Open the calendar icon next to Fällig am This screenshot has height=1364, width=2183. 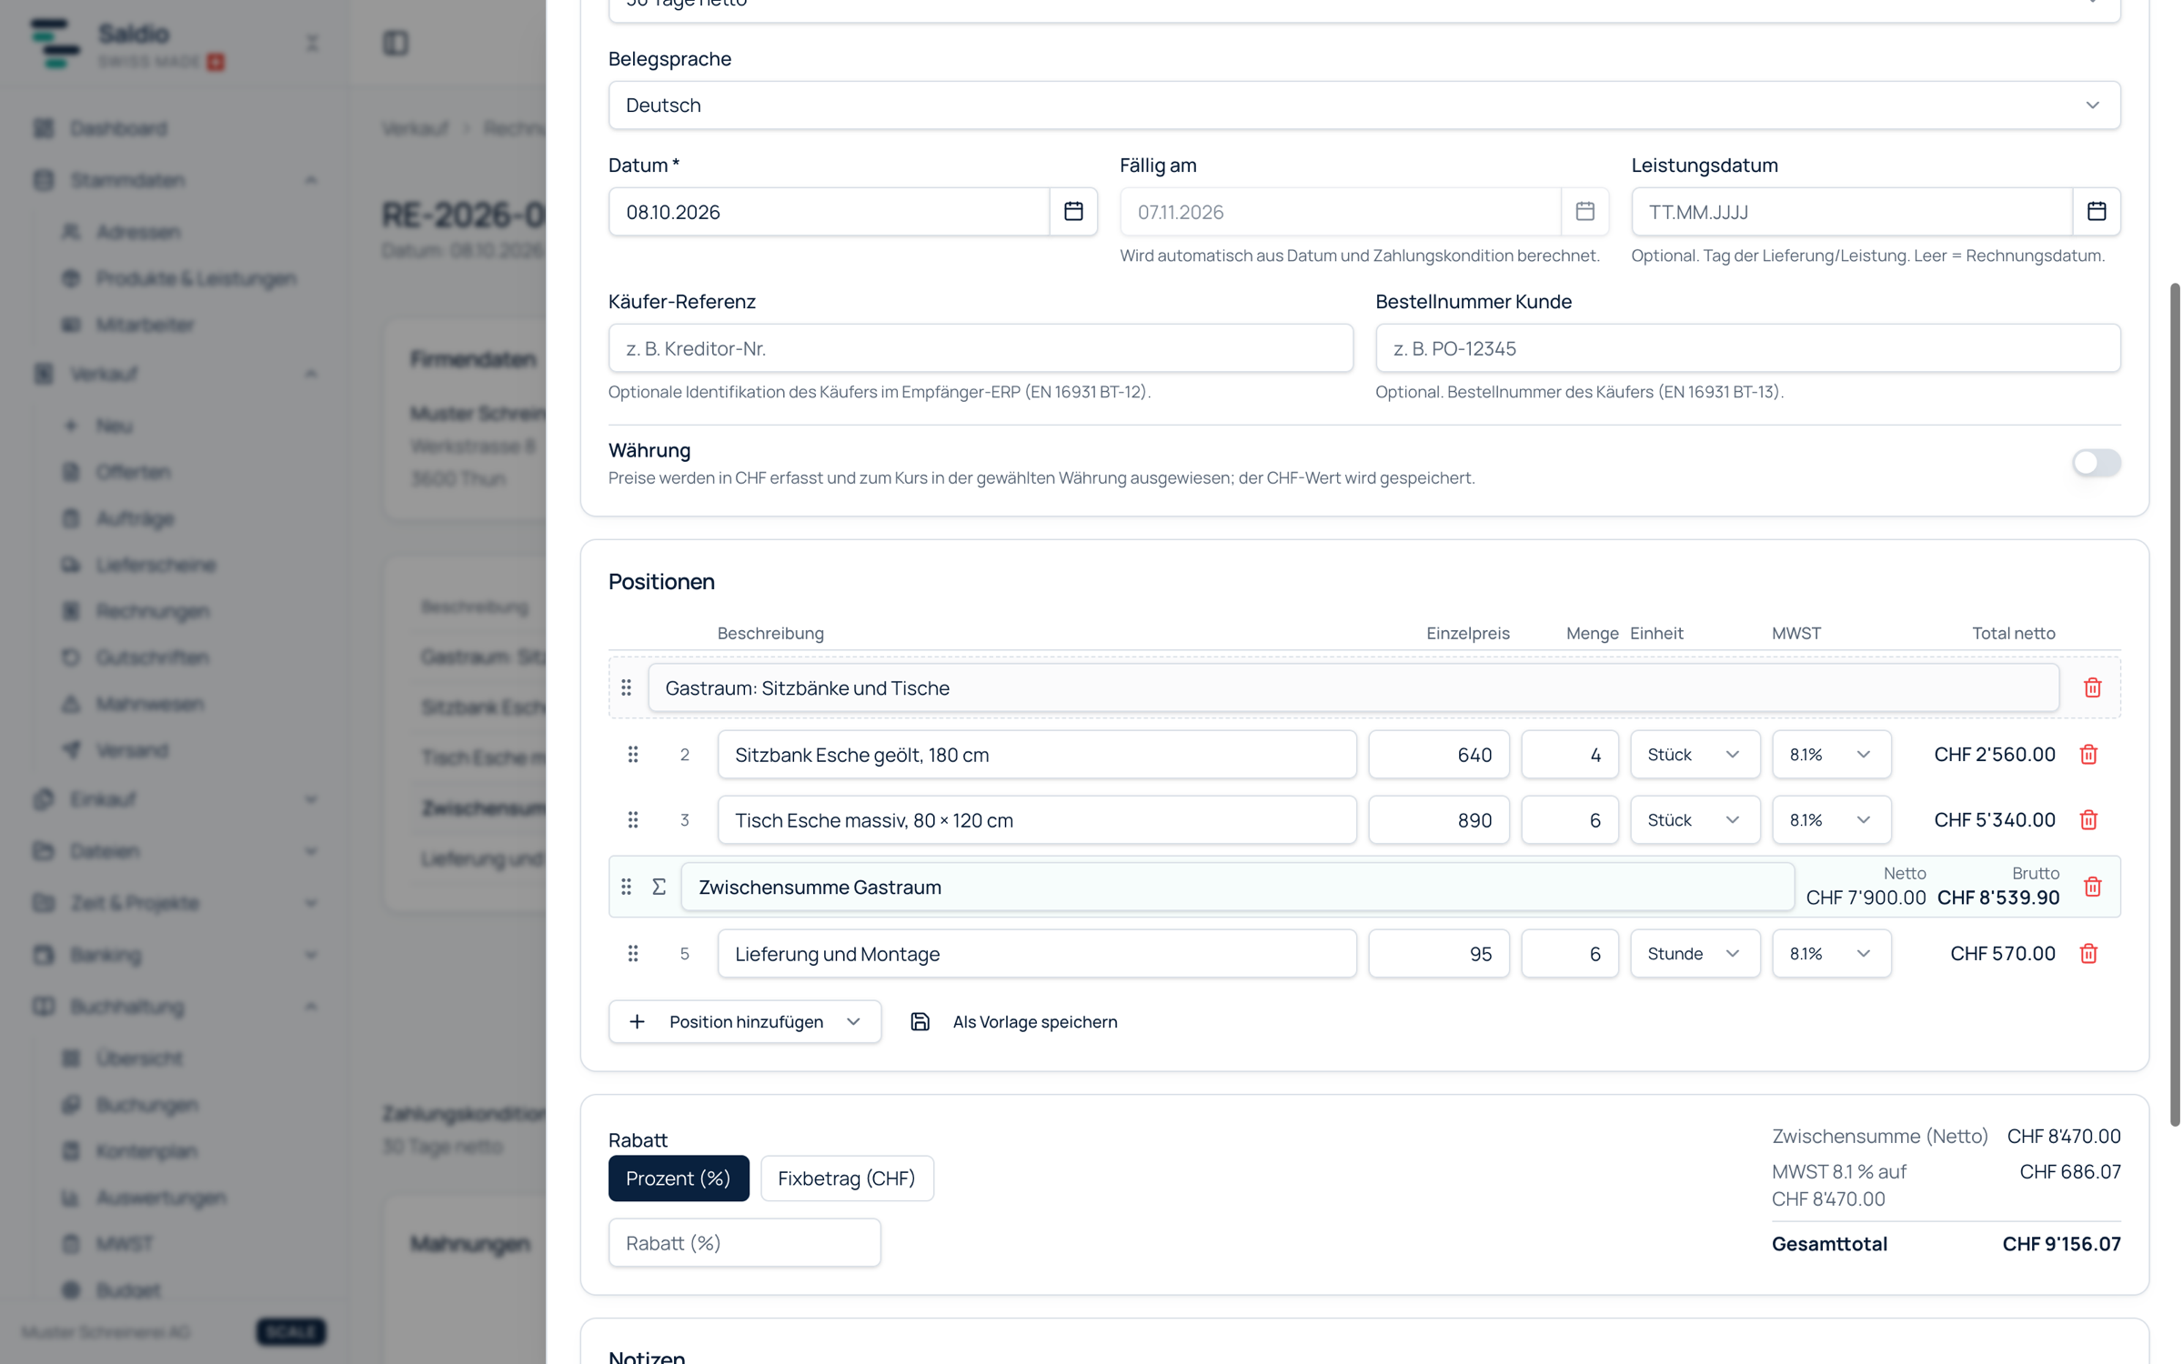coord(1584,212)
